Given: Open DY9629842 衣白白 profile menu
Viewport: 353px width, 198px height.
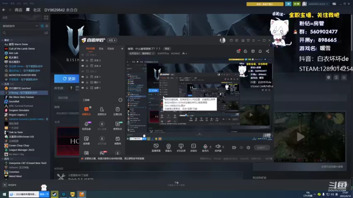Looking at the screenshot, I should tap(61, 10).
